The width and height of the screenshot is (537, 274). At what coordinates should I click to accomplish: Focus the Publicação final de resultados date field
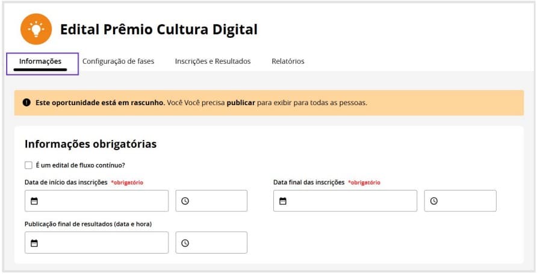coord(102,243)
